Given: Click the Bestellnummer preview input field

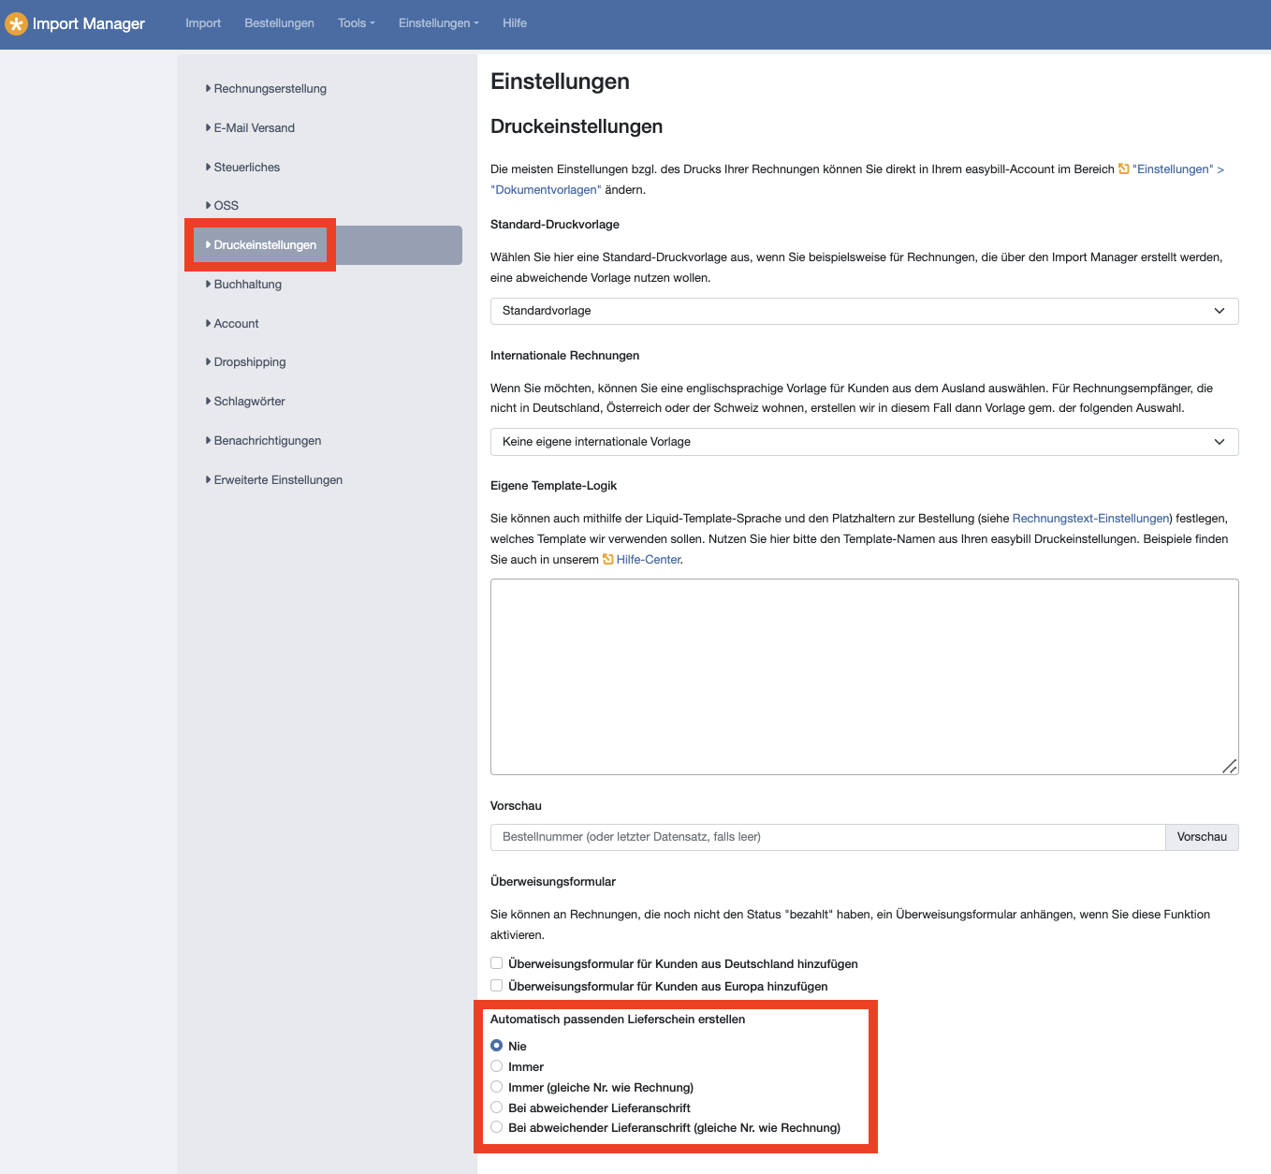Looking at the screenshot, I should (x=827, y=837).
